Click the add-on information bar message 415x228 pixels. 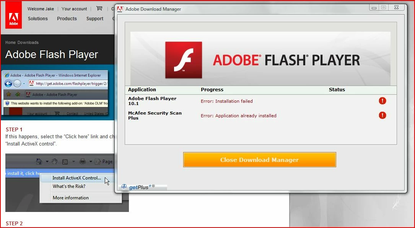pyautogui.click(x=56, y=103)
